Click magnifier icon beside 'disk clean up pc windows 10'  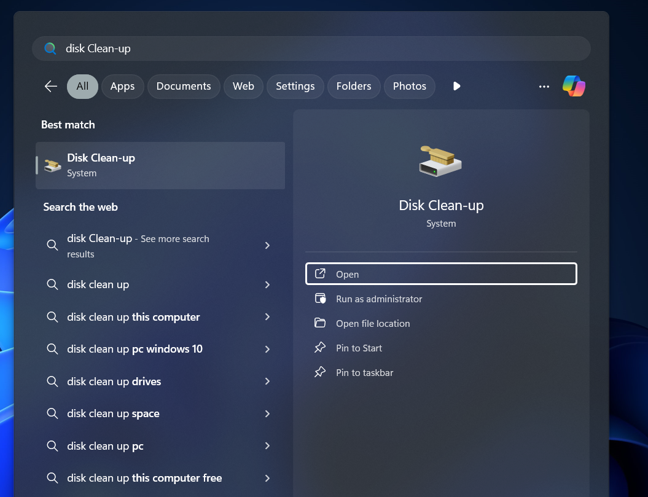[52, 349]
